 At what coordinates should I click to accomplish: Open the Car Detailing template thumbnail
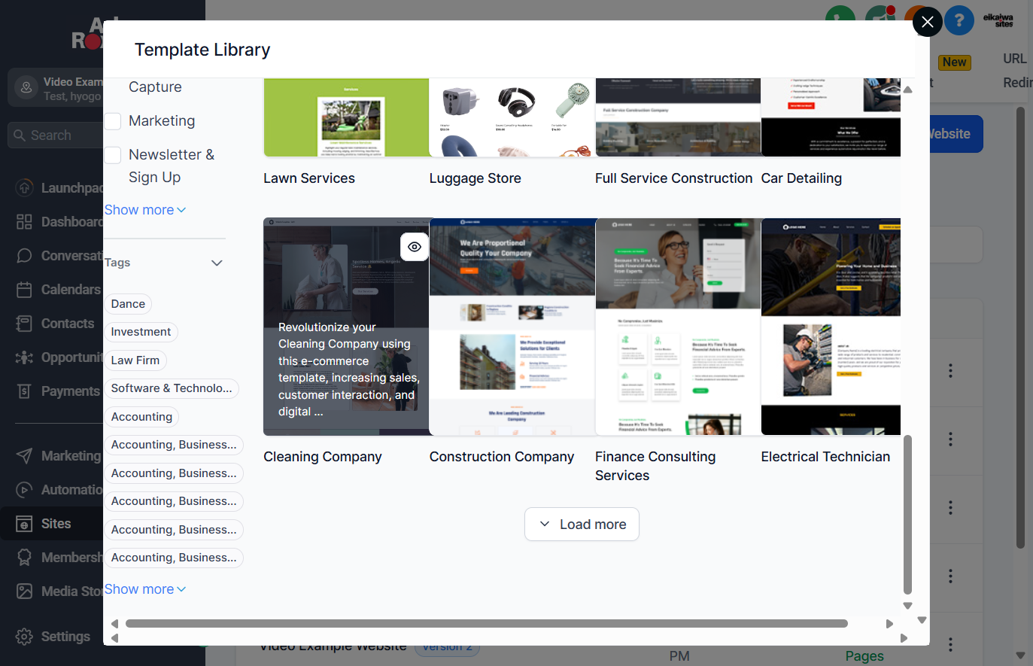coord(831,117)
